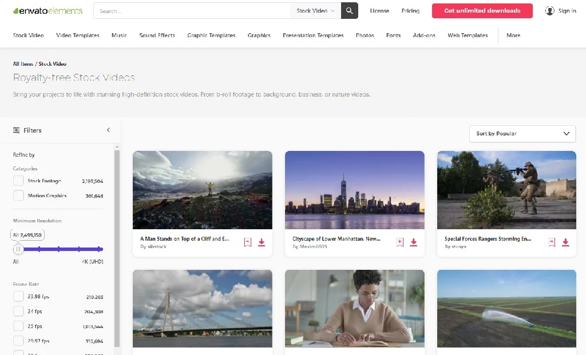Viewport: 586px width, 355px height.
Task: Expand the More navigation menu
Action: [513, 35]
